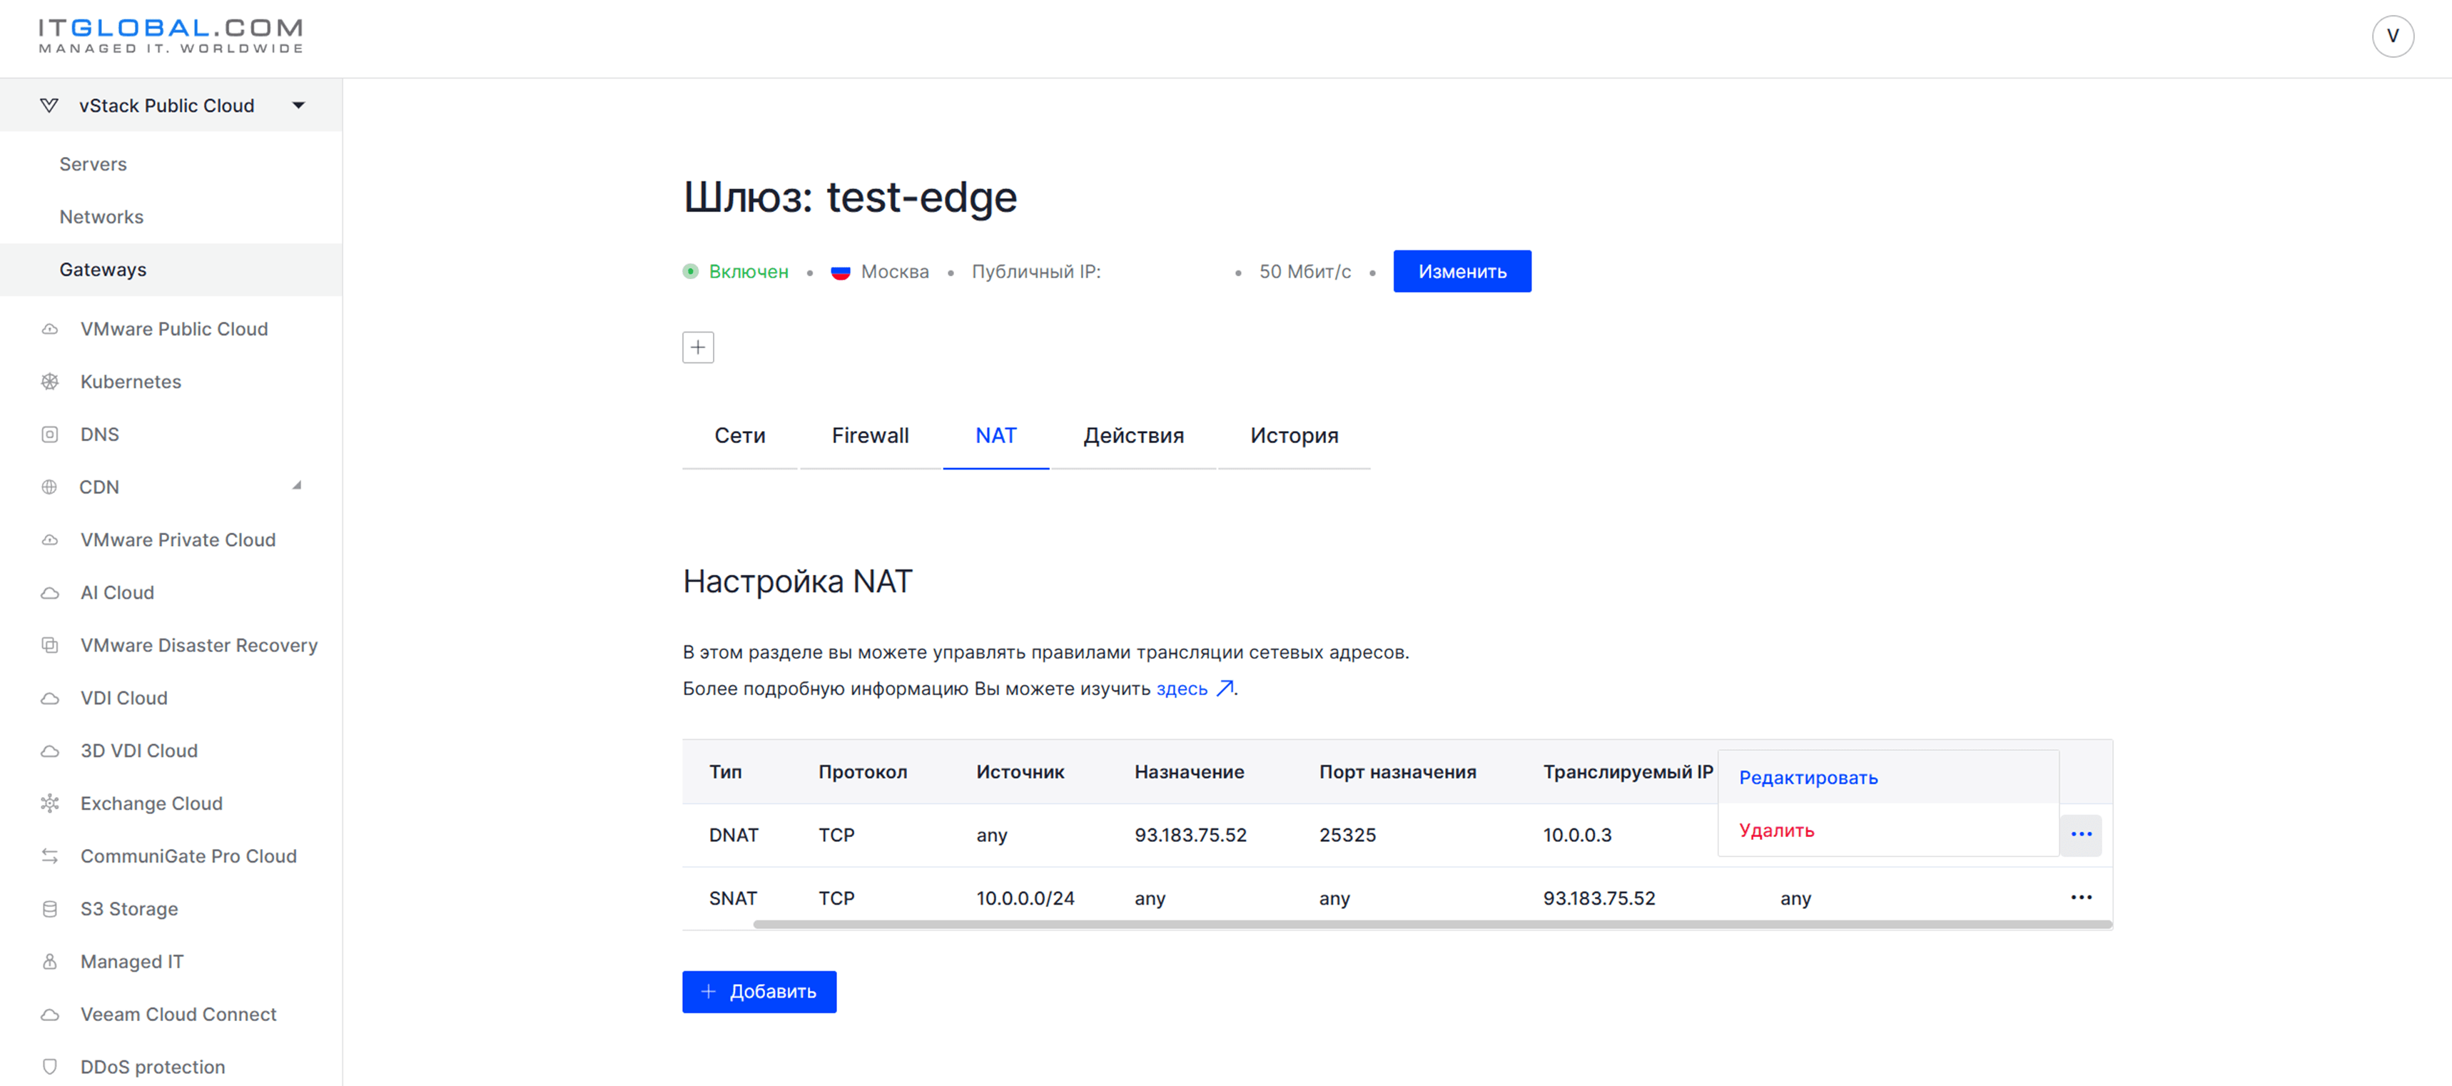This screenshot has height=1086, width=2452.
Task: Click the VDI Cloud icon
Action: pos(49,699)
